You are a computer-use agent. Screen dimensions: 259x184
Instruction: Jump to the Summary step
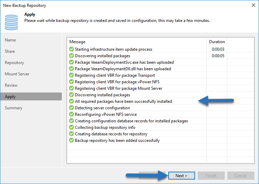(13, 108)
